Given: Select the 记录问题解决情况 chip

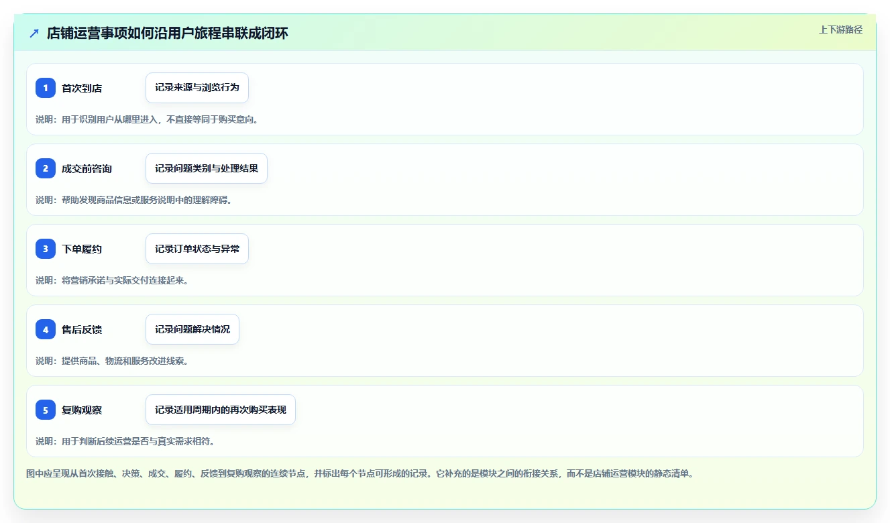Looking at the screenshot, I should pos(192,329).
